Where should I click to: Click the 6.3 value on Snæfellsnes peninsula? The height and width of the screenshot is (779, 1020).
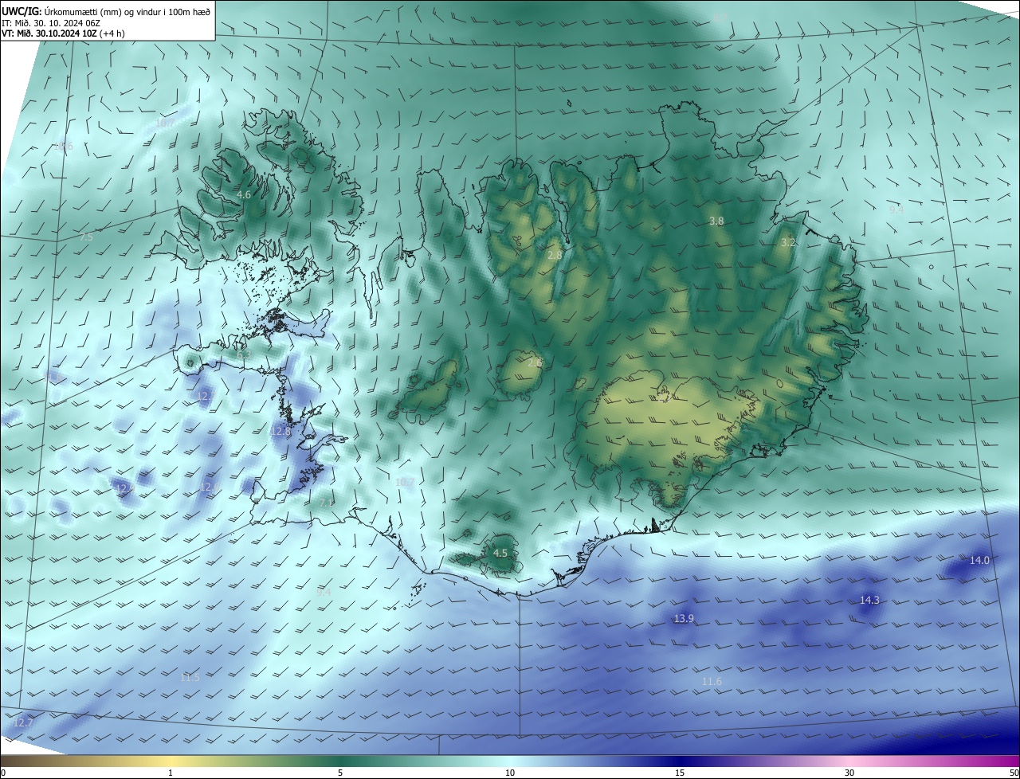click(243, 354)
